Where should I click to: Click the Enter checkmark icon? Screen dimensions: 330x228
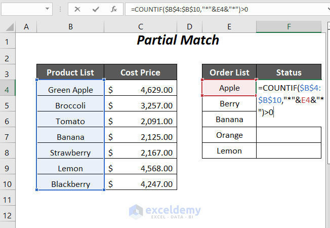tap(96, 9)
